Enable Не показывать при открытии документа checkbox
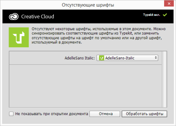This screenshot has height=126, width=176. (11, 114)
